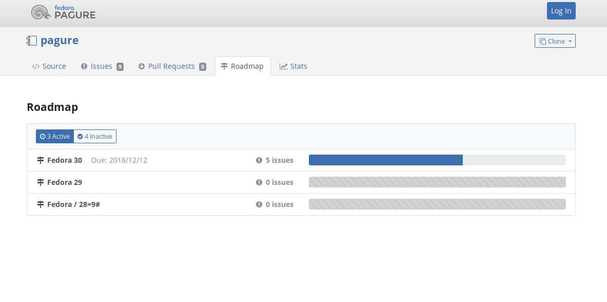This screenshot has width=607, height=302.
Task: View the Stats tab
Action: 293,66
